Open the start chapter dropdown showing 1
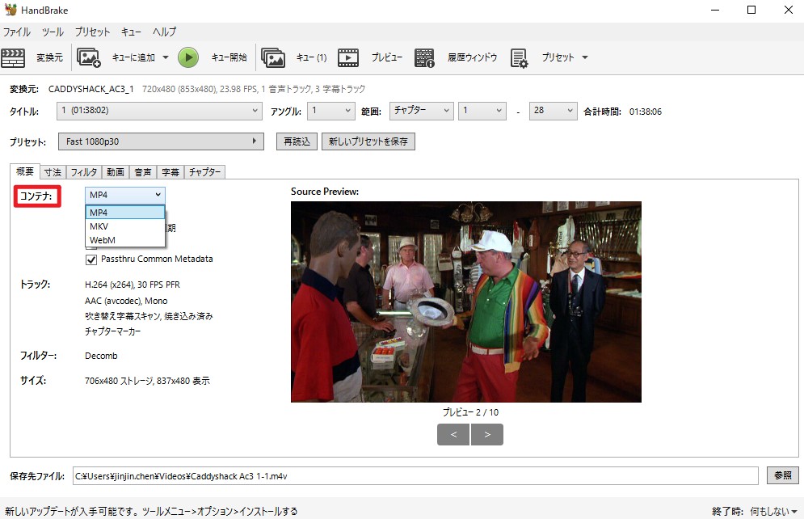 click(482, 111)
